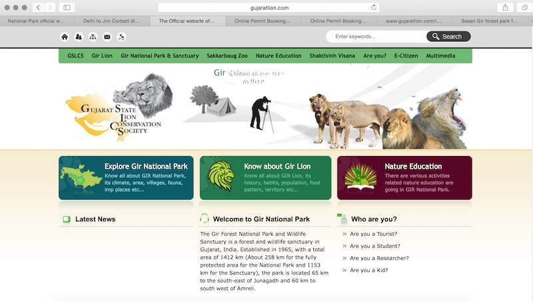The width and height of the screenshot is (533, 302).
Task: Open the GSLCS menu
Action: [75, 56]
